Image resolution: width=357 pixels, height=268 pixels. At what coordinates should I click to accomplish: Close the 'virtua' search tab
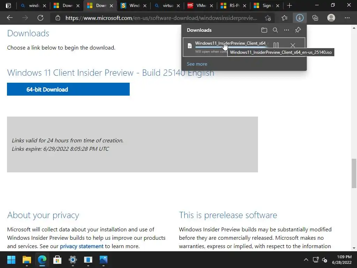(178, 6)
